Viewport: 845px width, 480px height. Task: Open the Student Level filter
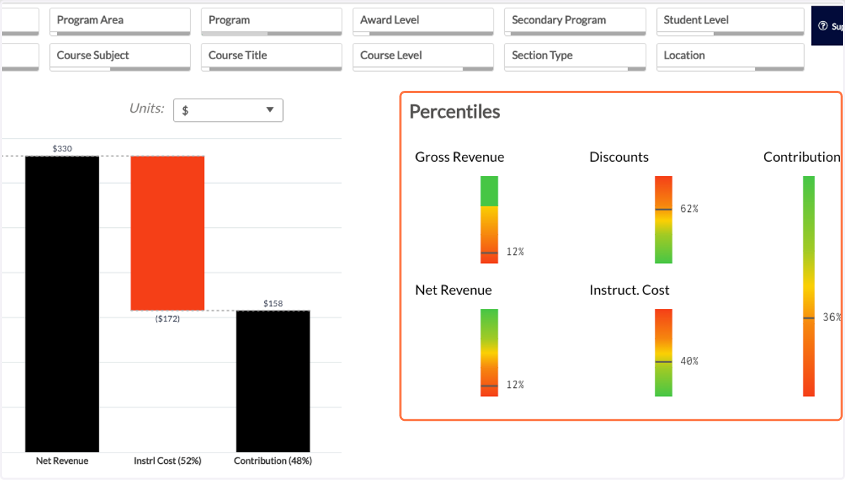(730, 21)
